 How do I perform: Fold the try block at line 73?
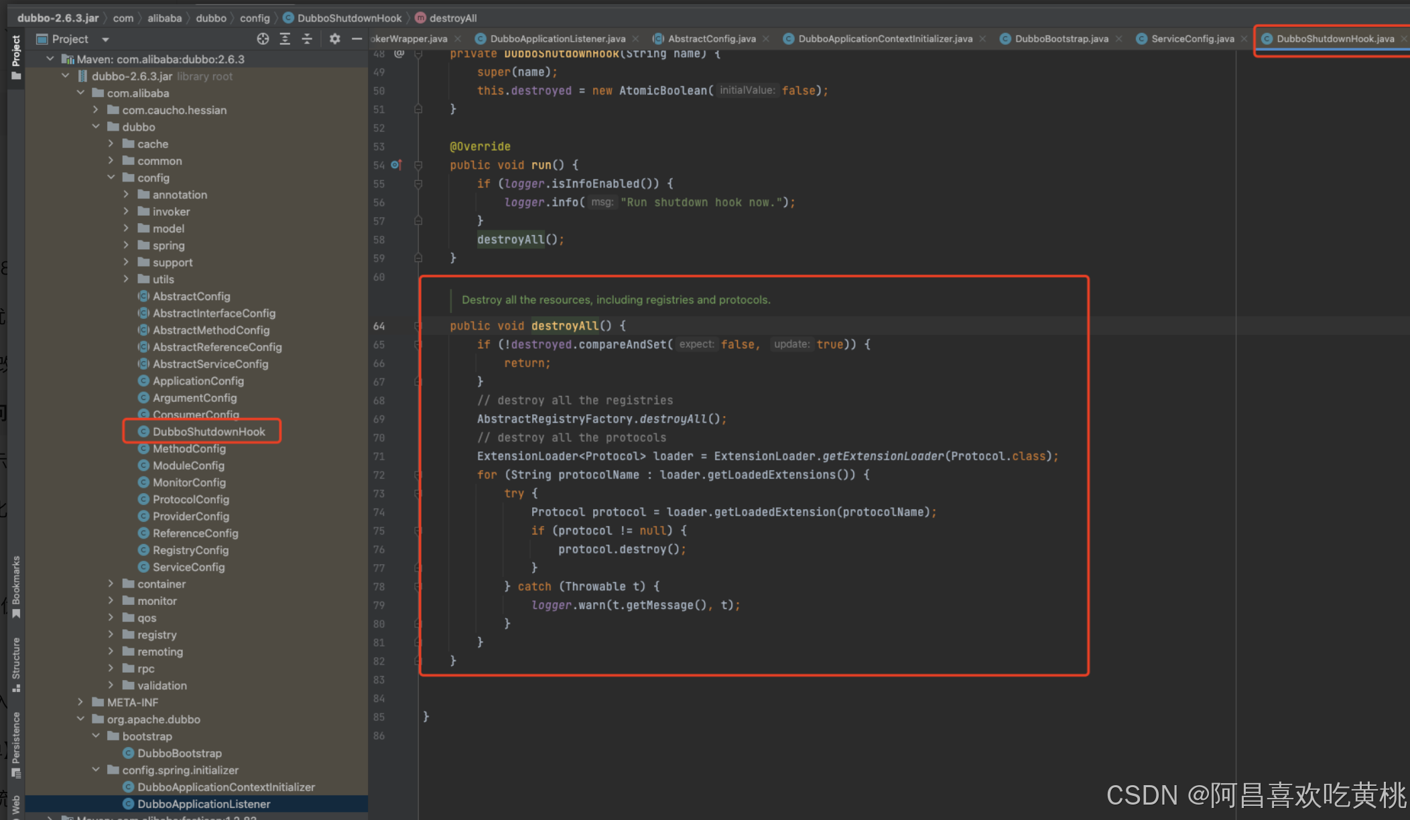click(x=418, y=493)
